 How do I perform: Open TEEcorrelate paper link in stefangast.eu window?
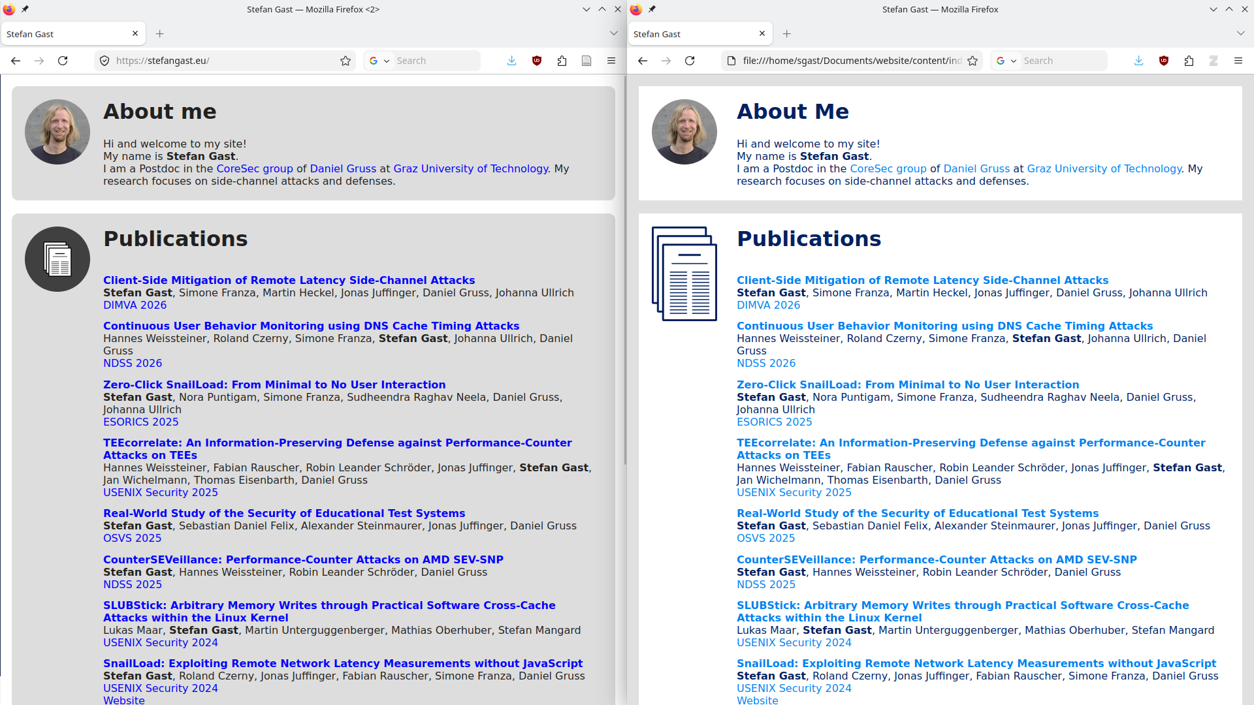tap(337, 449)
